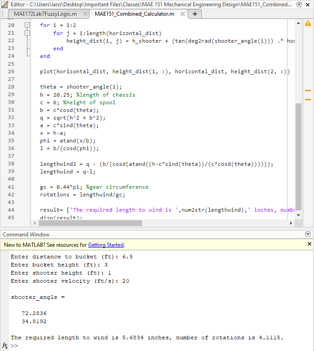Open the Getting Started link
The image size is (314, 351).
click(106, 245)
